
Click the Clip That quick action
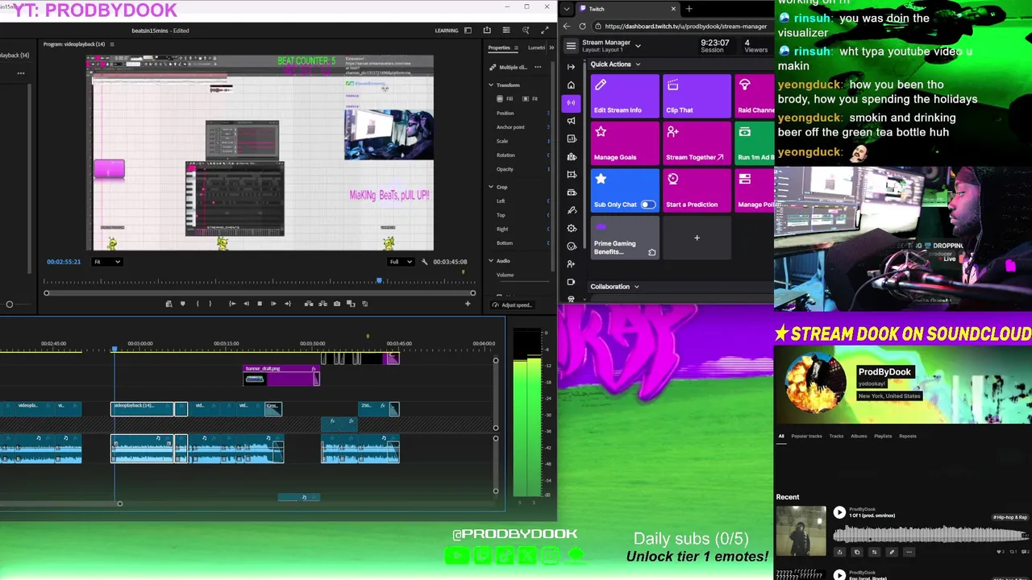pyautogui.click(x=697, y=96)
